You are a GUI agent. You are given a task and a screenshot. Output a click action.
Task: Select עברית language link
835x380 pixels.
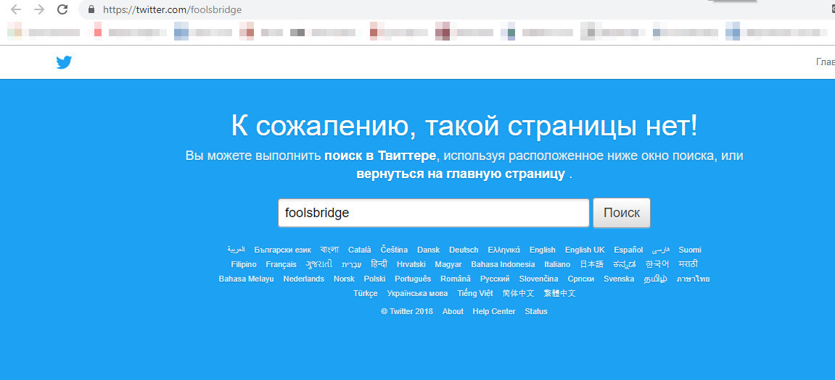(351, 264)
